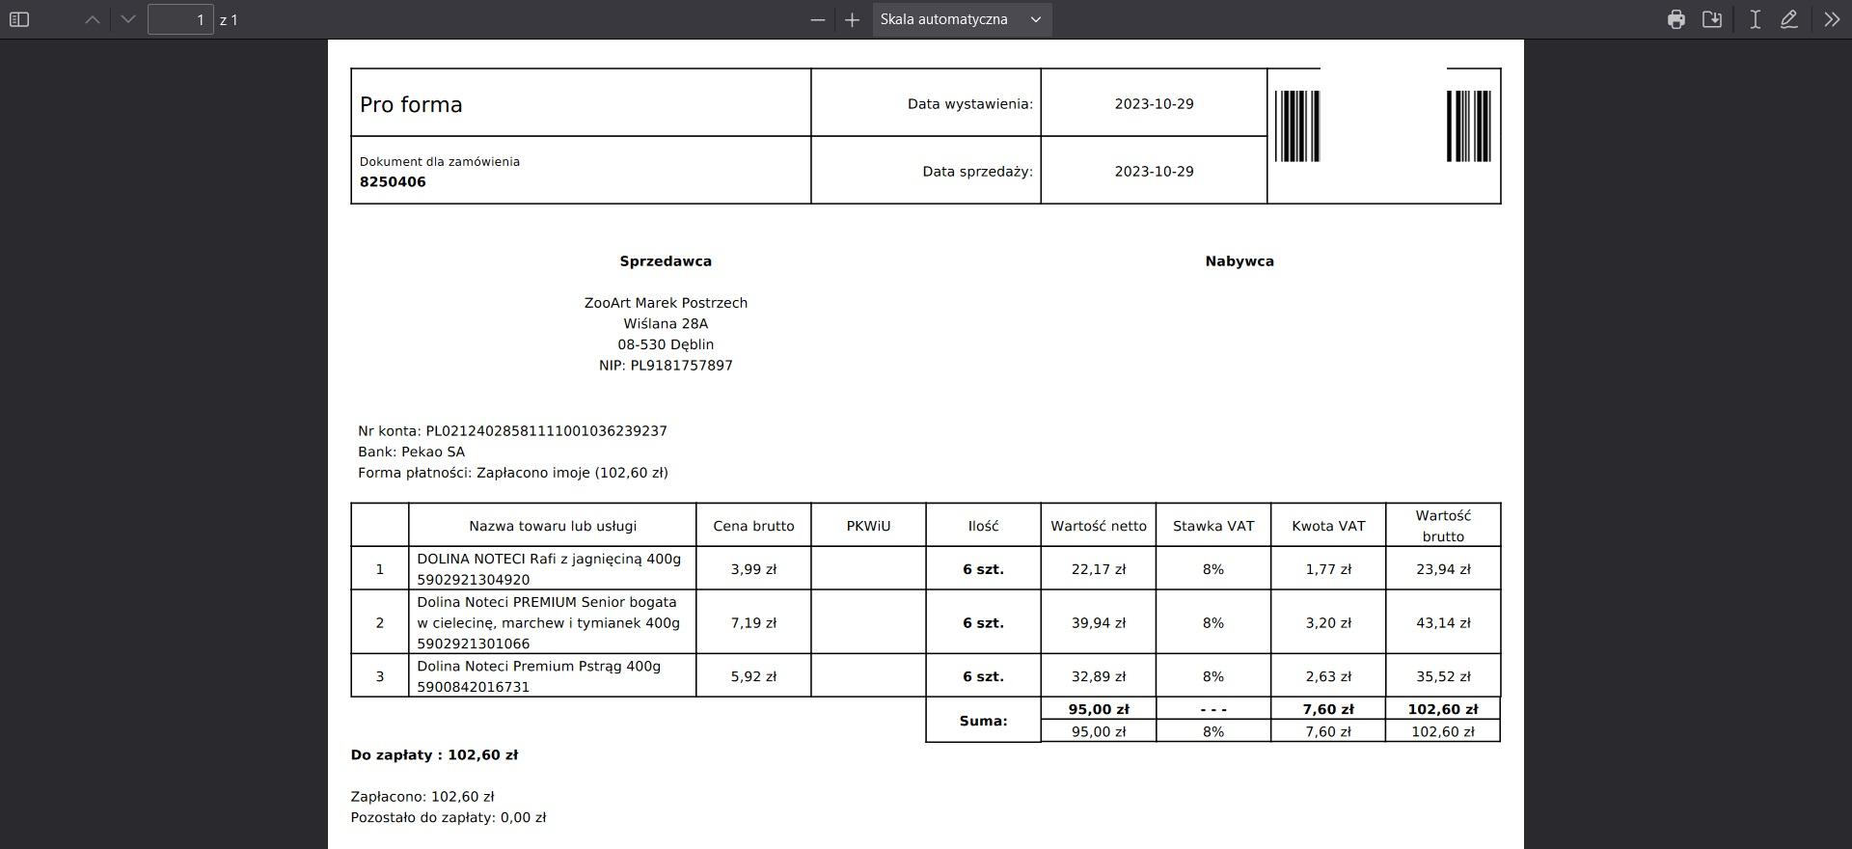
Task: Click Pozostało do zapłaty: 0,00 zł
Action: pyautogui.click(x=449, y=817)
